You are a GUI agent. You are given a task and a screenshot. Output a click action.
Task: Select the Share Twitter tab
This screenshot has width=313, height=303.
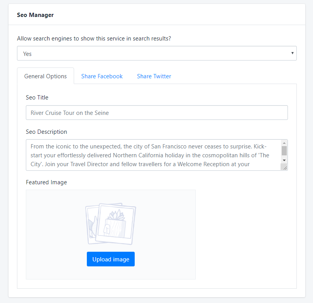click(x=154, y=76)
